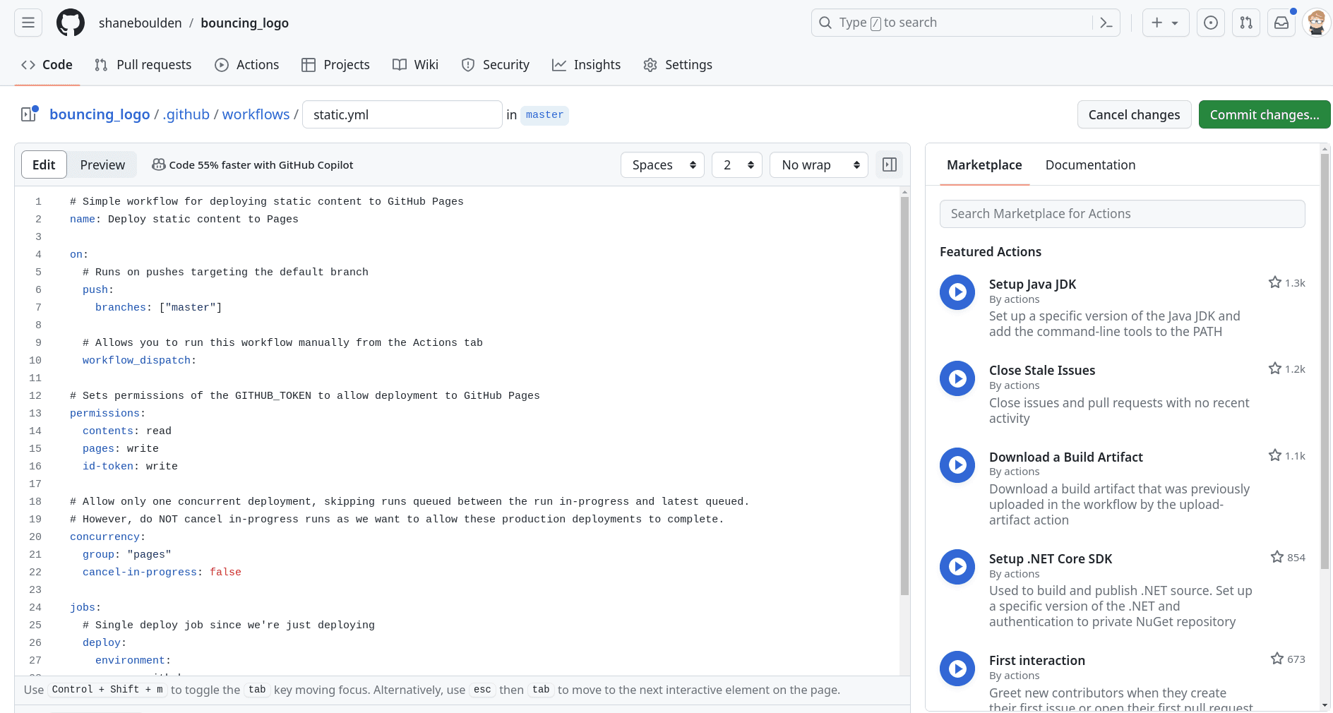1333x713 pixels.
Task: Click line number 13 in gutter
Action: coord(35,413)
